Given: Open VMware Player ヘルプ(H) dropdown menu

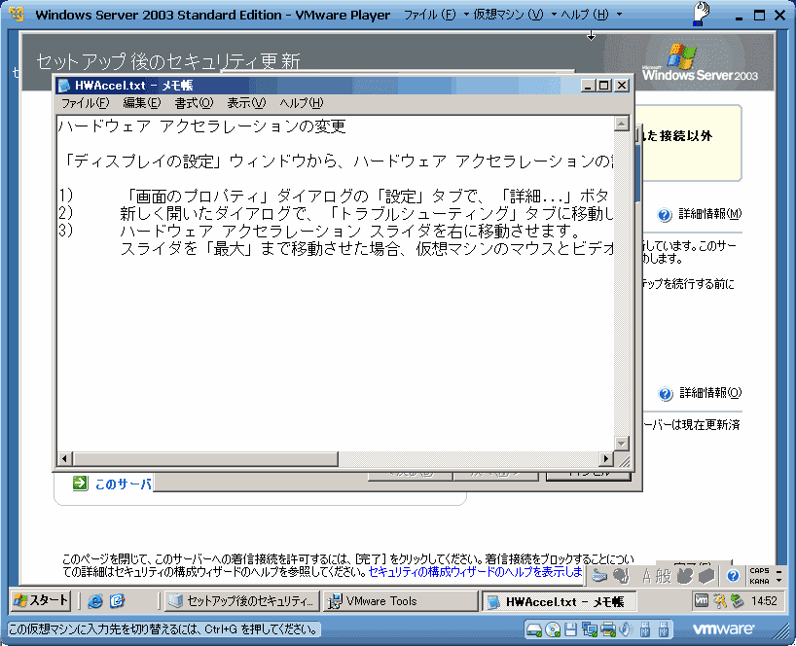Looking at the screenshot, I should pyautogui.click(x=591, y=15).
